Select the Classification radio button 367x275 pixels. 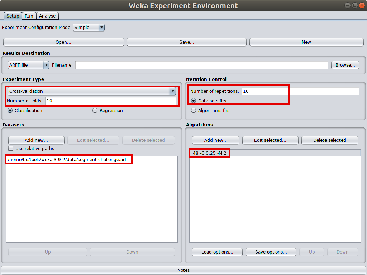(10, 110)
